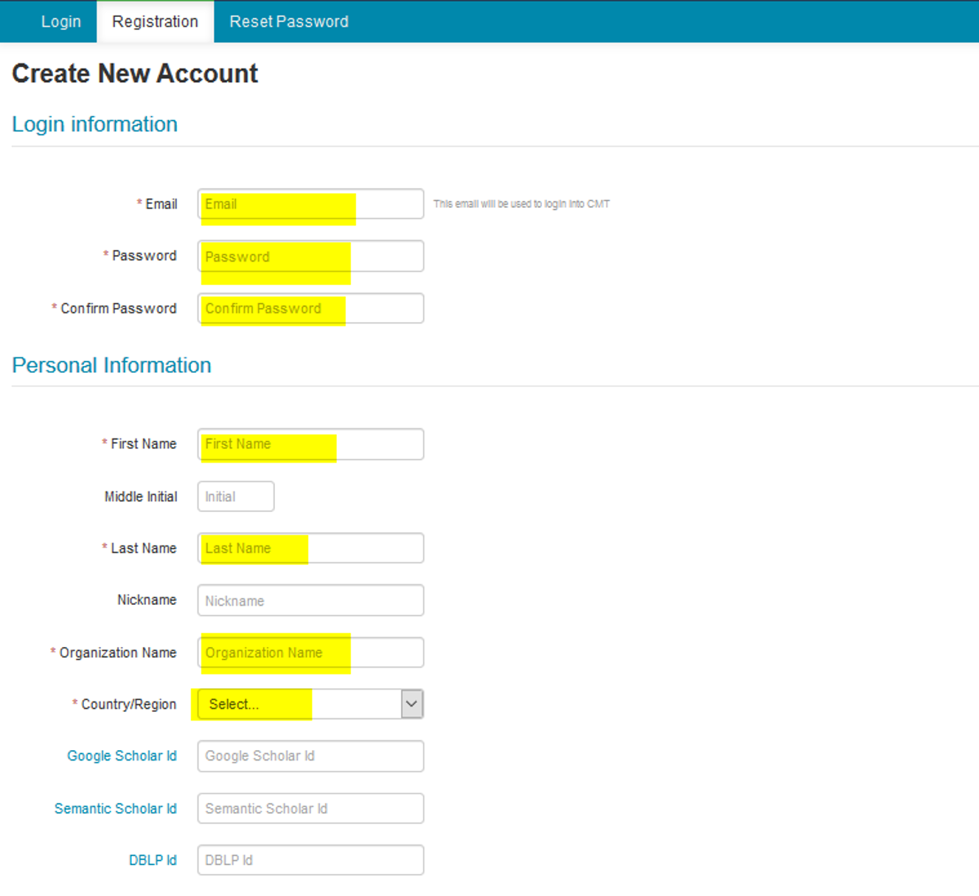The width and height of the screenshot is (979, 896).
Task: Click the Confirm Password field
Action: click(310, 309)
